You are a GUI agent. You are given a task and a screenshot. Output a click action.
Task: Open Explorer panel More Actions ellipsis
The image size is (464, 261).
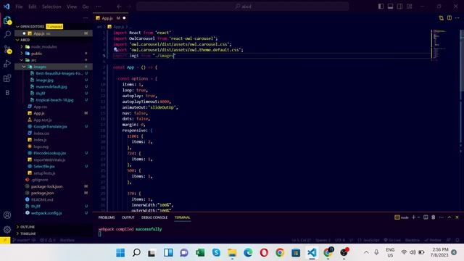coord(86,18)
